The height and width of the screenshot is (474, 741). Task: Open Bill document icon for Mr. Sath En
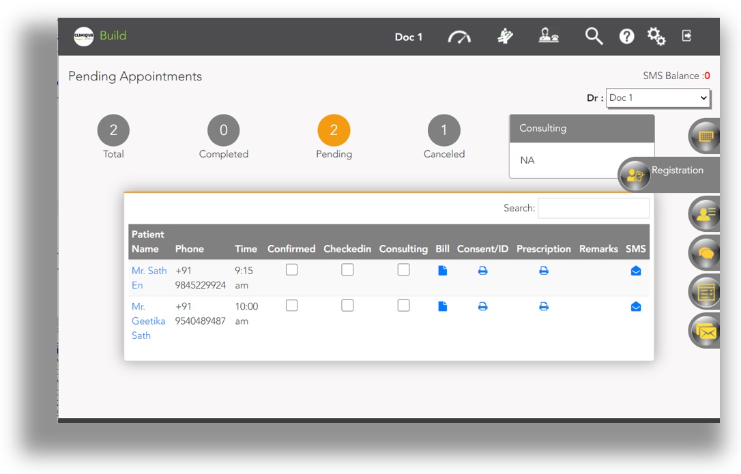coord(442,271)
